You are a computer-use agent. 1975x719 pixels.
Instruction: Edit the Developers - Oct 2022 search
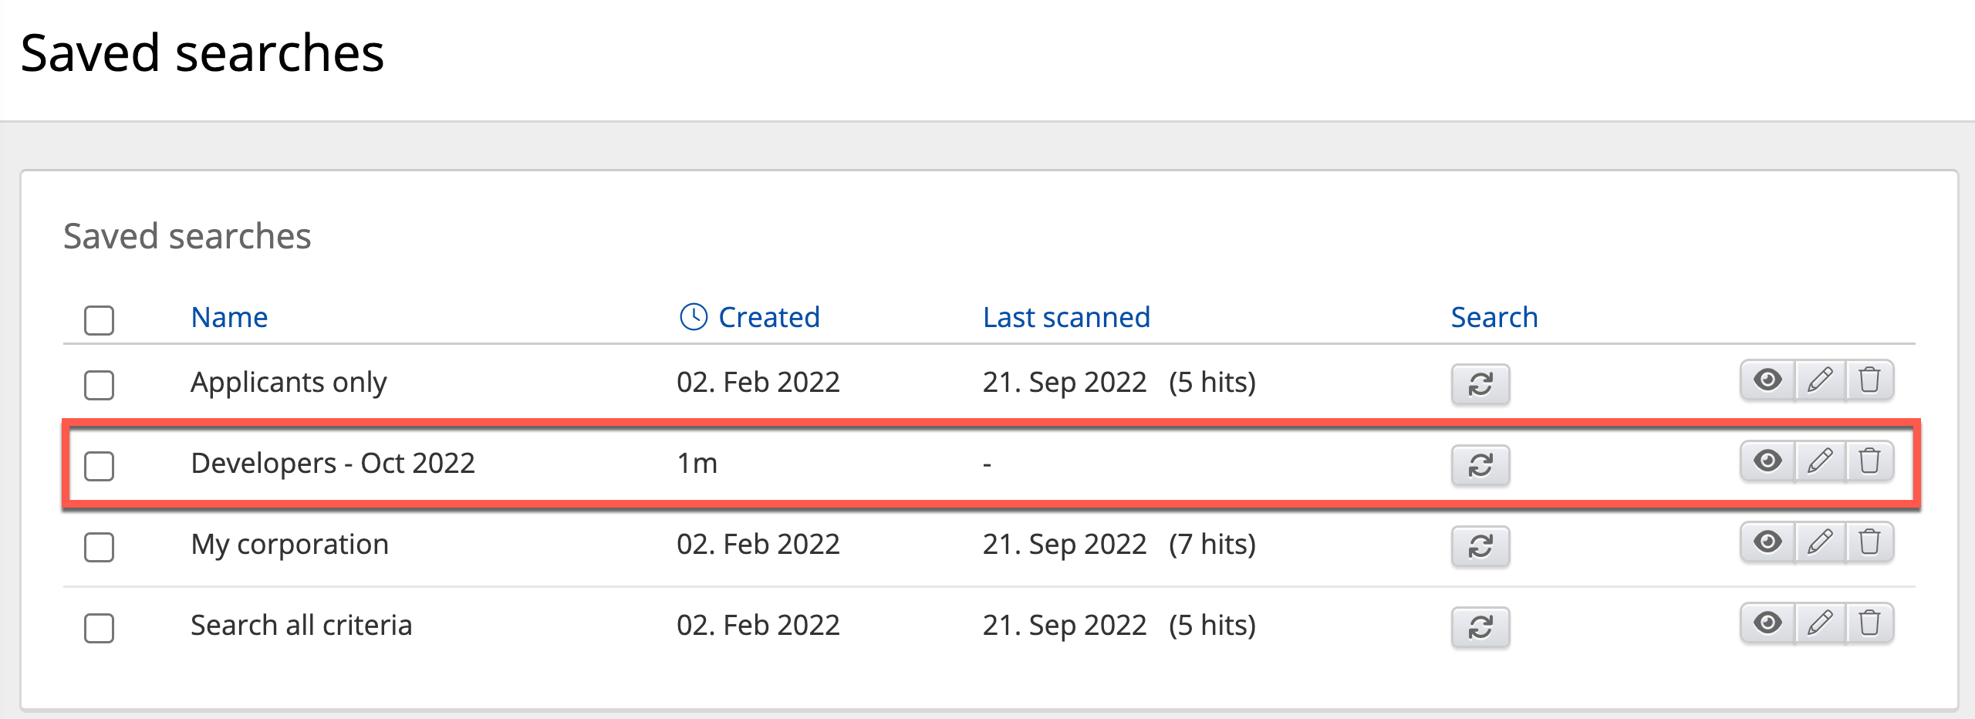coord(1820,461)
